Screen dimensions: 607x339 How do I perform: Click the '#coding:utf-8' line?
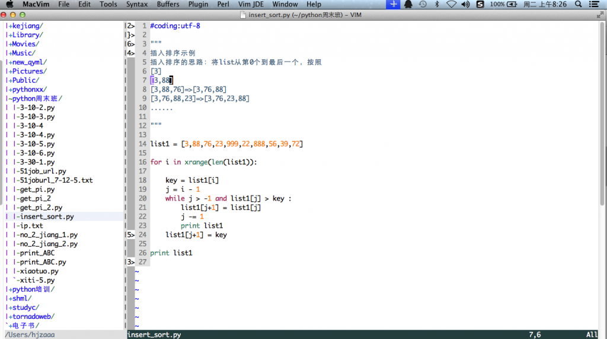pos(175,26)
